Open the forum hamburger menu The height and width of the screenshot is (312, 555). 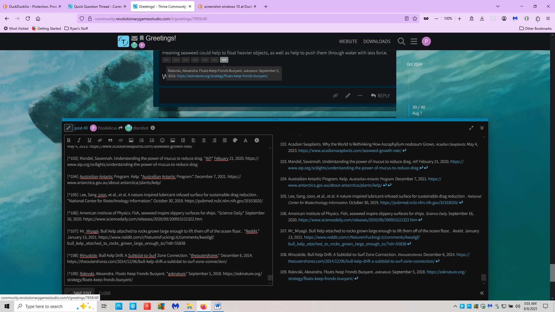(414, 41)
